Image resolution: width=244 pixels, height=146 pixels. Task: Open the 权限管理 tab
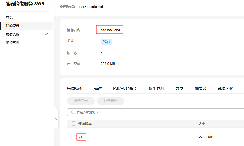click(x=156, y=88)
